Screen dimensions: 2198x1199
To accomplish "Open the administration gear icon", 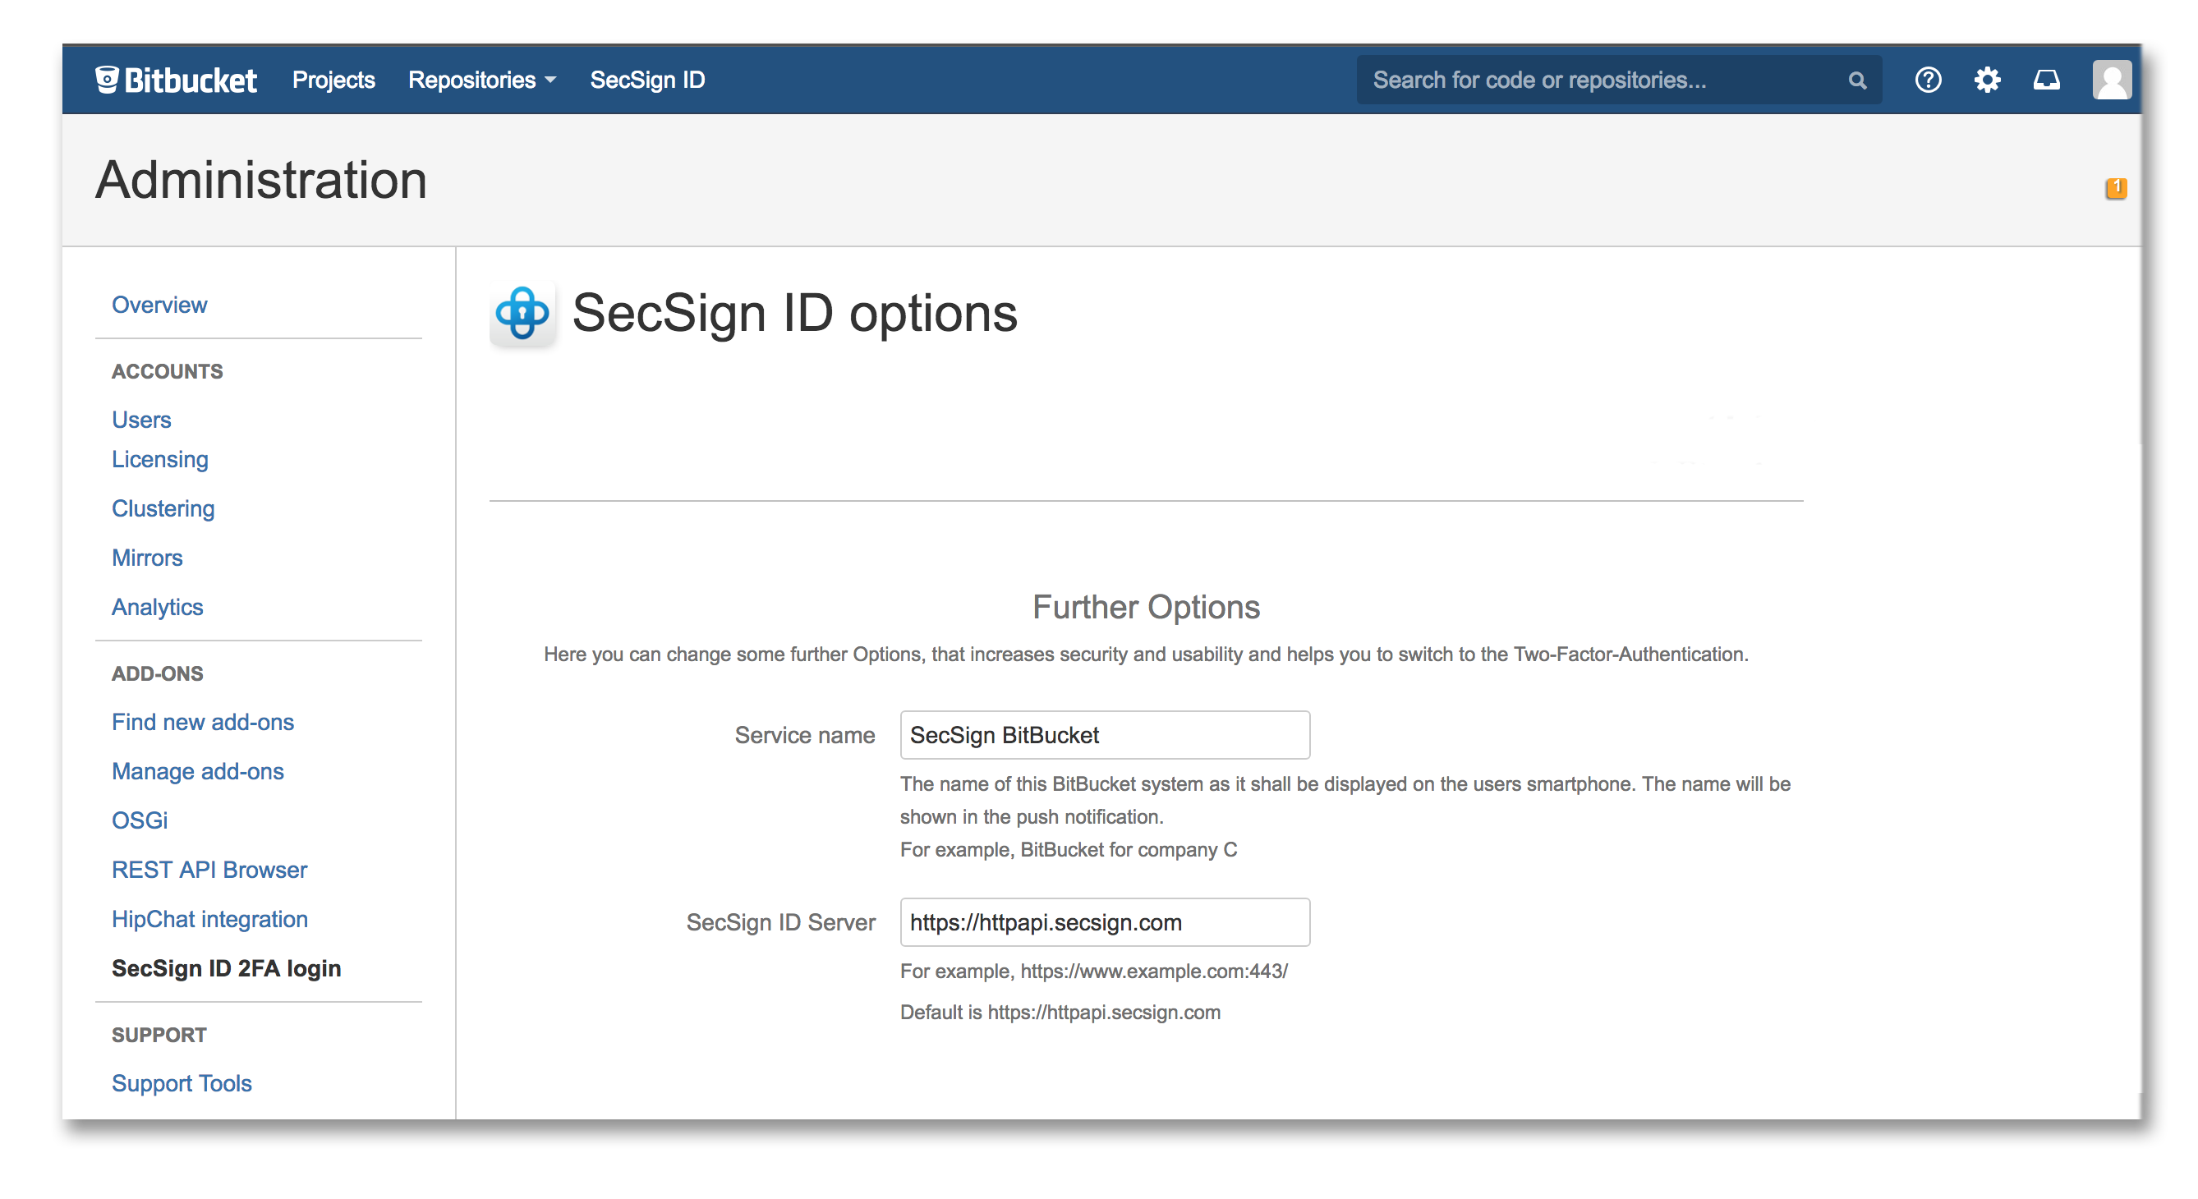I will (x=1986, y=80).
